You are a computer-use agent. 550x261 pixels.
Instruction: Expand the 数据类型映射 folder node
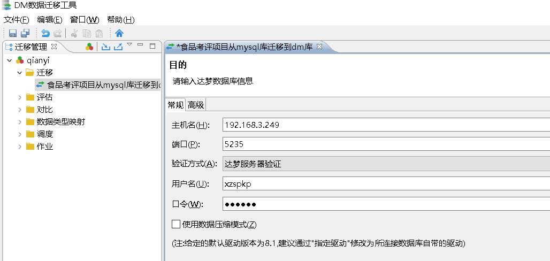pyautogui.click(x=20, y=122)
